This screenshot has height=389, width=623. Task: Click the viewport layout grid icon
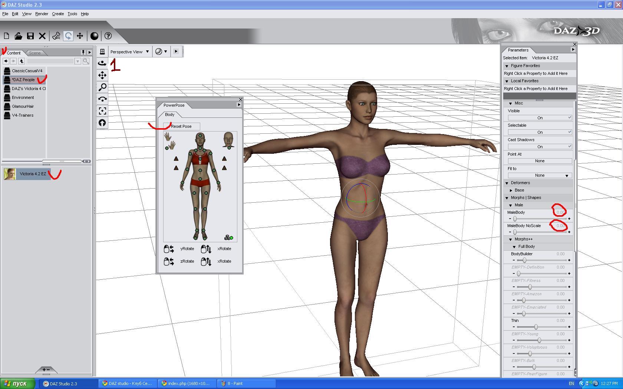coord(102,51)
